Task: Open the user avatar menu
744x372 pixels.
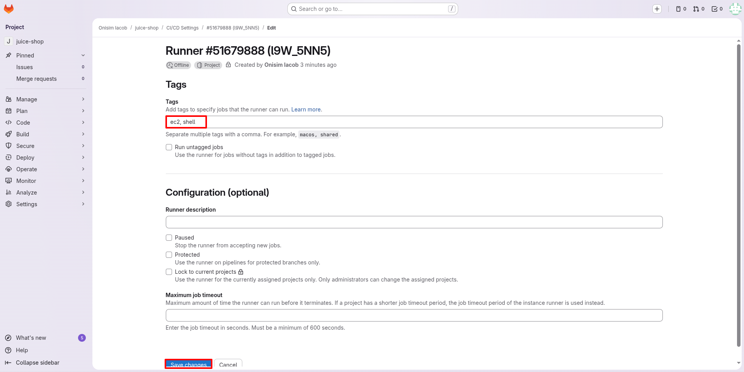Action: click(735, 9)
